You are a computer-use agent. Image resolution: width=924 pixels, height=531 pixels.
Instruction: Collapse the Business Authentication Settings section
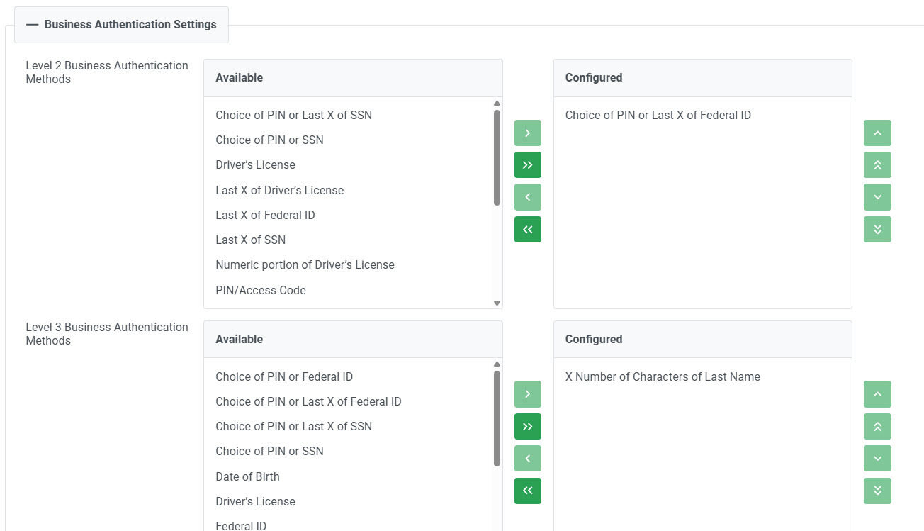[x=121, y=24]
